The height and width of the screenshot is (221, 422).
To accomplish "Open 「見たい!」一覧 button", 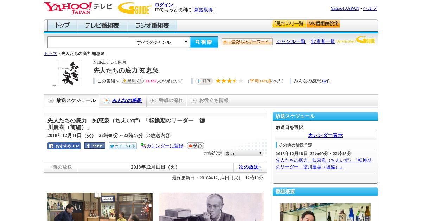I will [289, 24].
